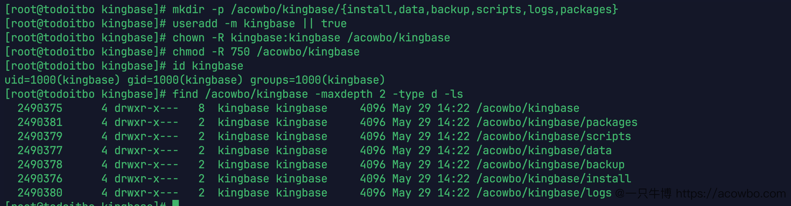Click the /acowbo/kingbase/packages path

[x=557, y=122]
